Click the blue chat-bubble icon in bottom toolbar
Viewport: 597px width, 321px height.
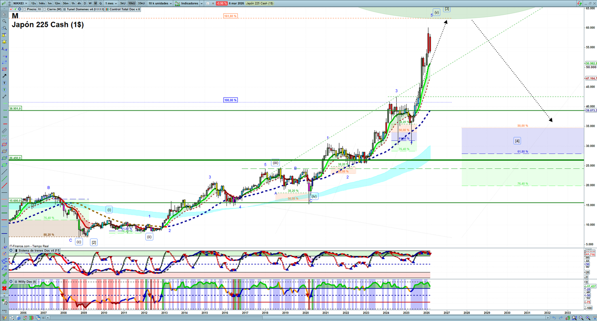18,318
